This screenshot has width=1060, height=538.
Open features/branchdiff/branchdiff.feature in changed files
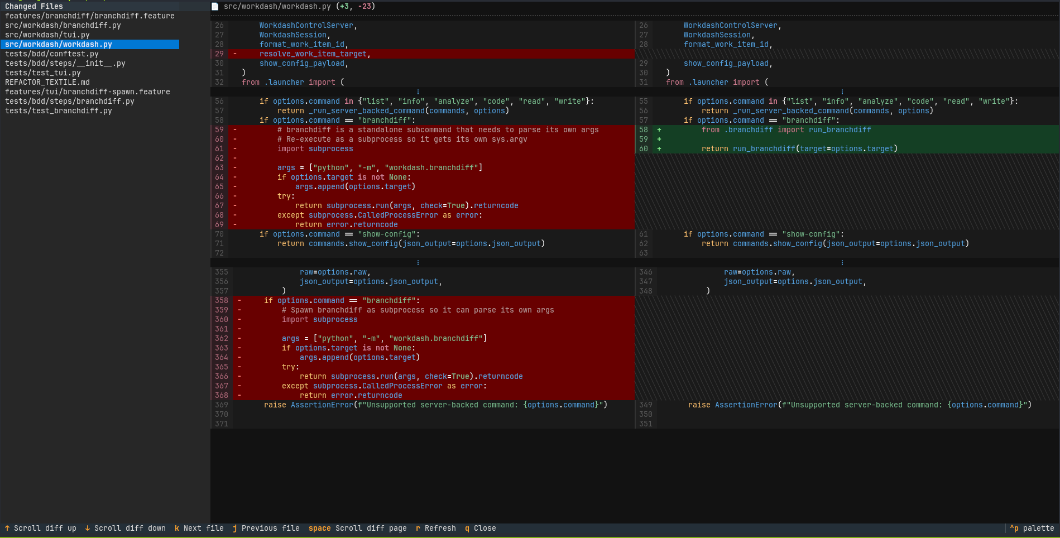90,16
